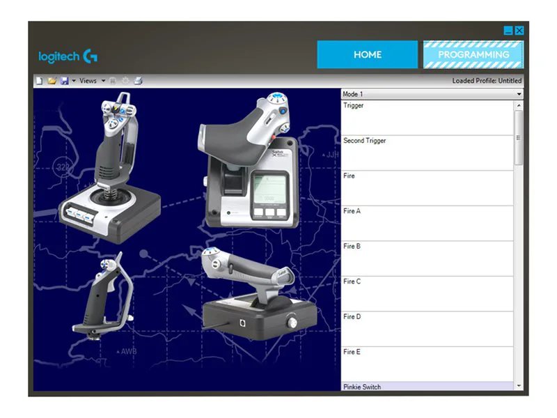The height and width of the screenshot is (418, 557).
Task: Click the Trigger command cell
Action: point(427,118)
